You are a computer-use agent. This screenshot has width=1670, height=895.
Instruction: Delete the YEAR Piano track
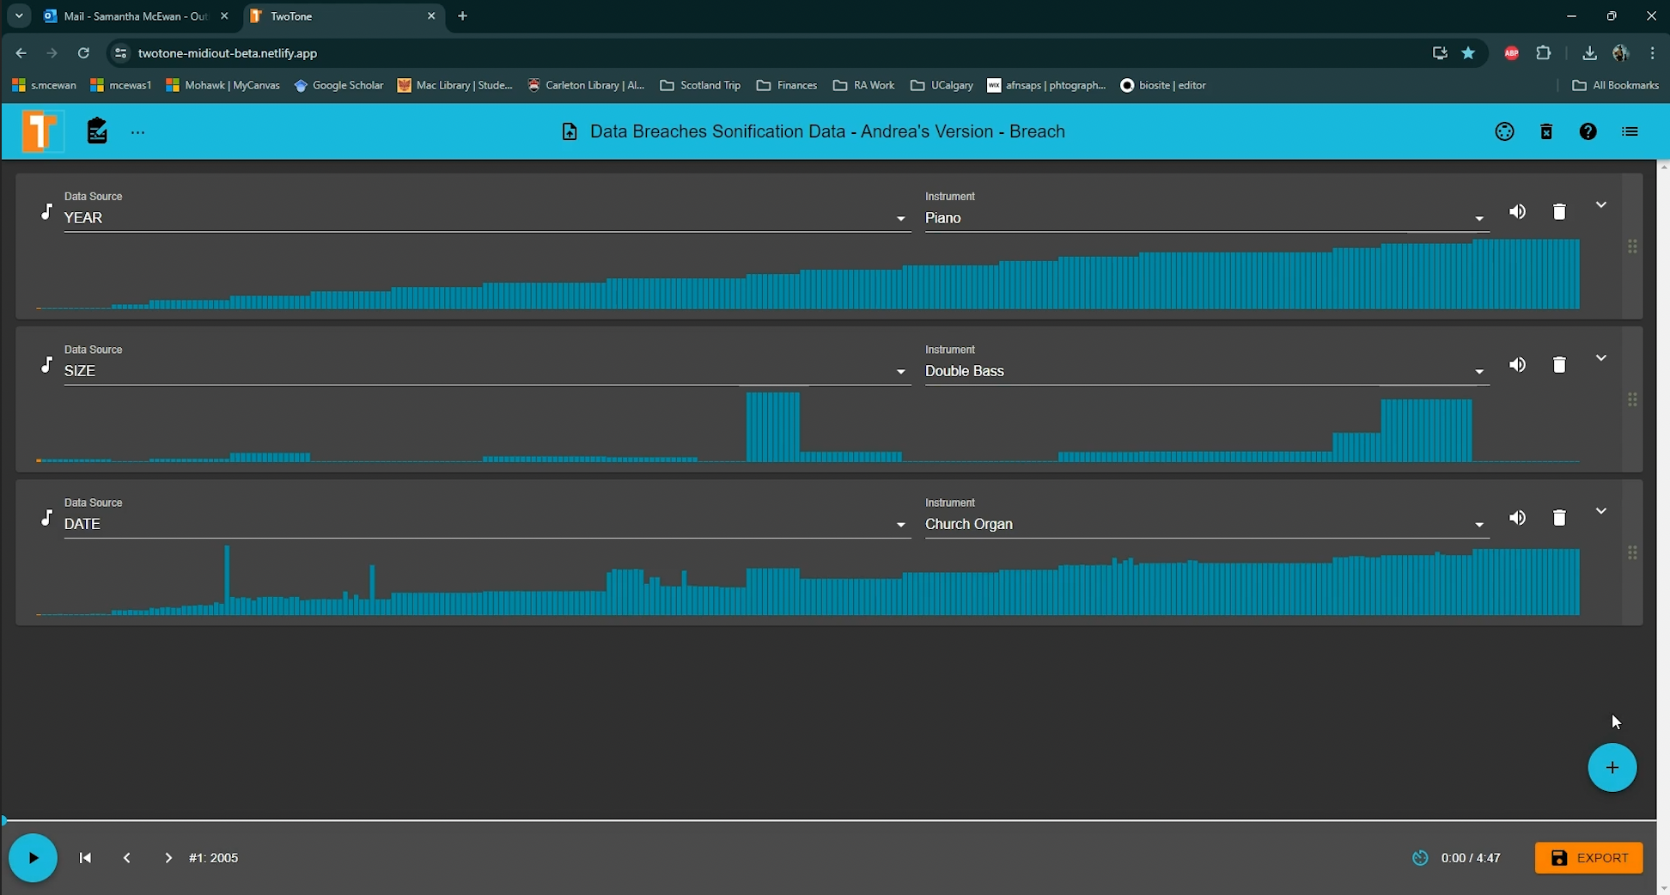[1559, 211]
